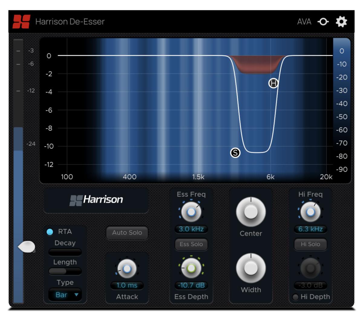The height and width of the screenshot is (316, 363).
Task: Click the -3.0 dB Hi Depth value
Action: pyautogui.click(x=310, y=285)
